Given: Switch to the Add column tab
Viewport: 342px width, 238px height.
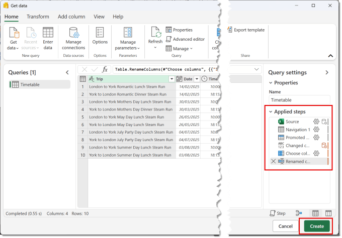Looking at the screenshot, I should coord(71,17).
